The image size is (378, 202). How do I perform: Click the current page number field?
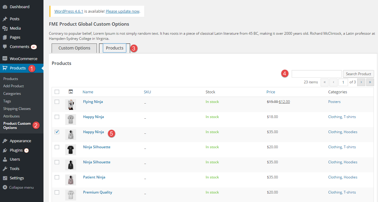343,82
